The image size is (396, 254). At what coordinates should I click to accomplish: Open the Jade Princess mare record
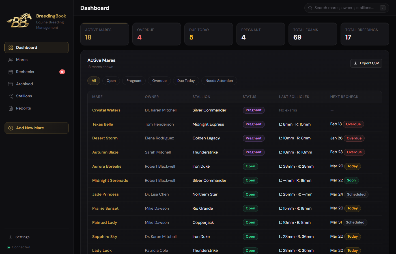click(106, 194)
